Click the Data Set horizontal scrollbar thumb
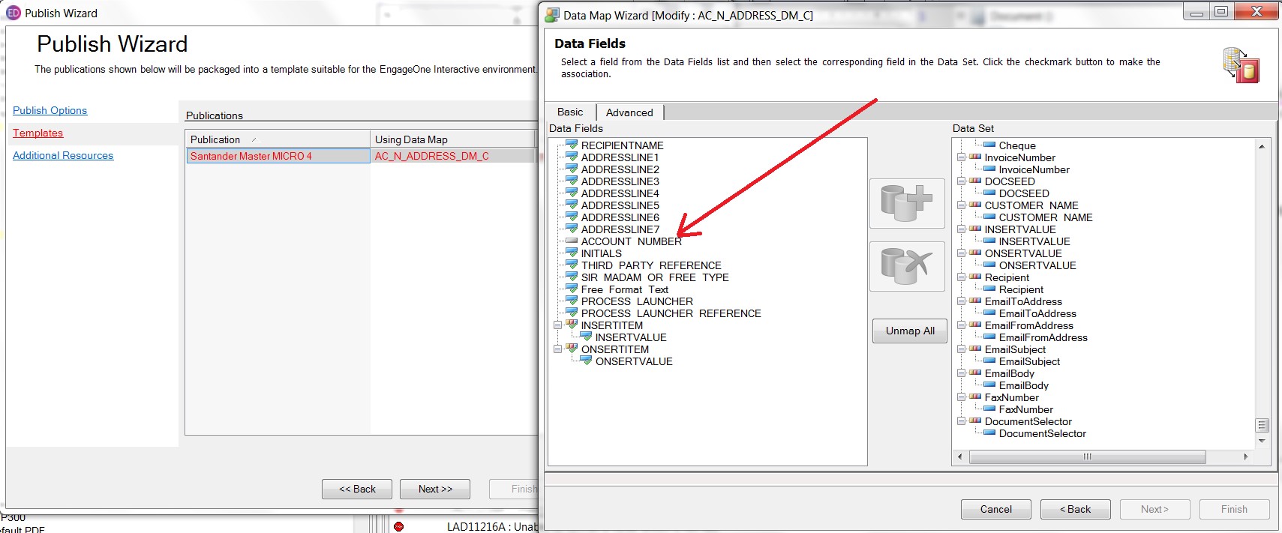This screenshot has height=533, width=1282. 1087,457
